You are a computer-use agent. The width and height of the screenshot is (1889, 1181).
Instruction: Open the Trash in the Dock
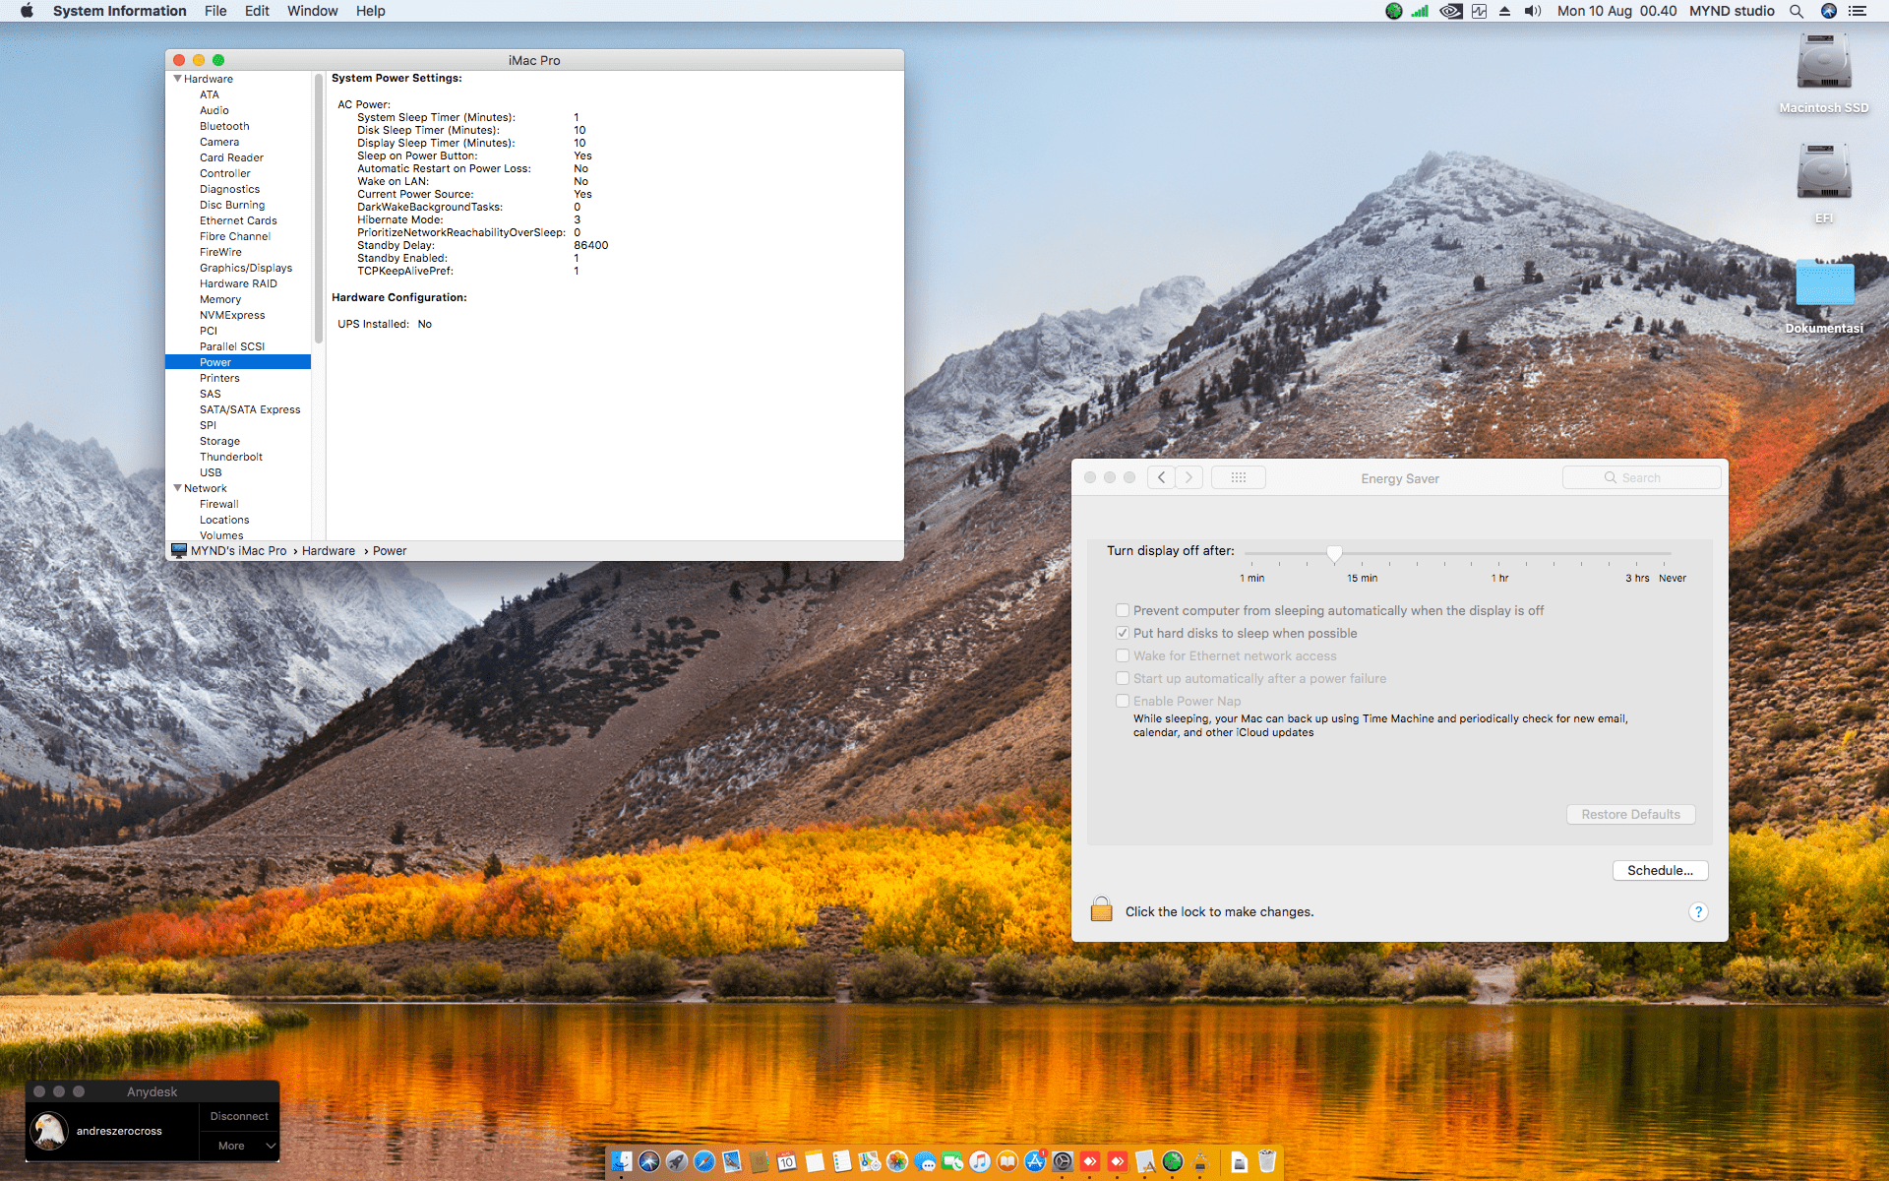coord(1267,1162)
